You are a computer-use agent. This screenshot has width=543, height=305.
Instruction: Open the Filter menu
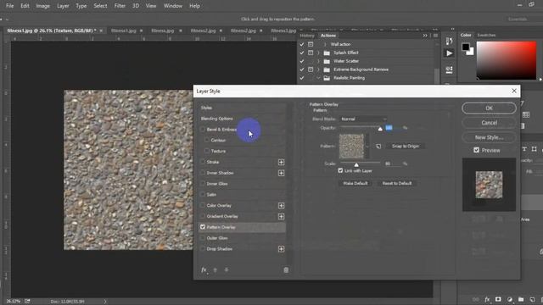pos(120,6)
